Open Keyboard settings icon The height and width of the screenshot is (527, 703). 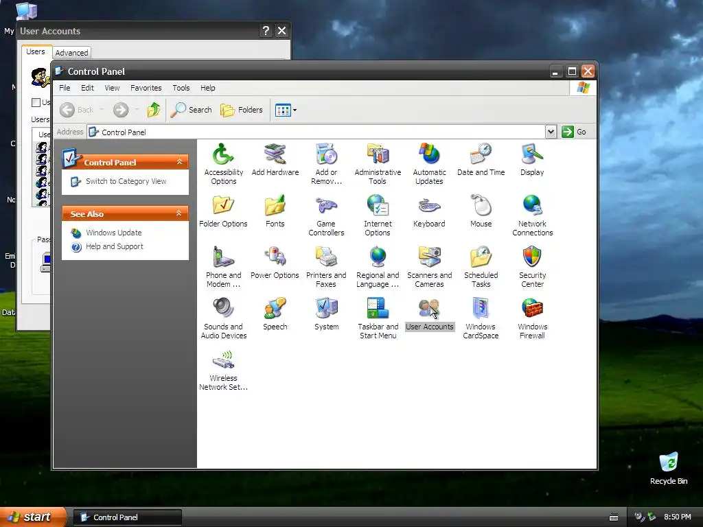point(429,211)
